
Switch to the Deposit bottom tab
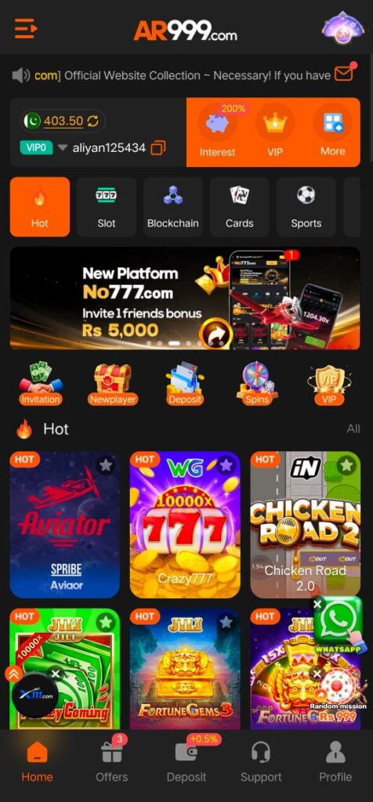pyautogui.click(x=186, y=760)
